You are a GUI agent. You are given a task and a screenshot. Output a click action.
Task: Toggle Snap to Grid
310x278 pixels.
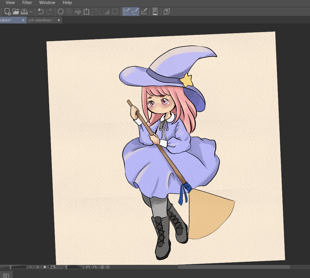click(144, 12)
